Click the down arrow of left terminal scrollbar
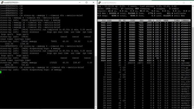 [96, 108]
